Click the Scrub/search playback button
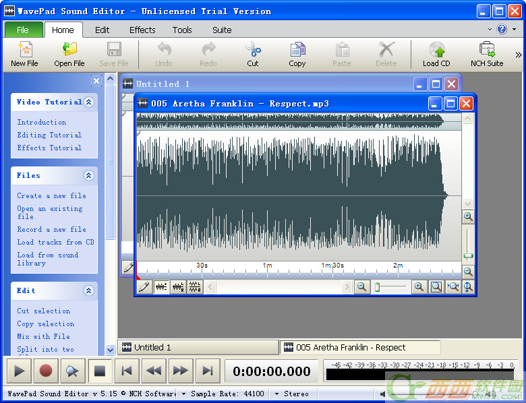 click(x=72, y=371)
